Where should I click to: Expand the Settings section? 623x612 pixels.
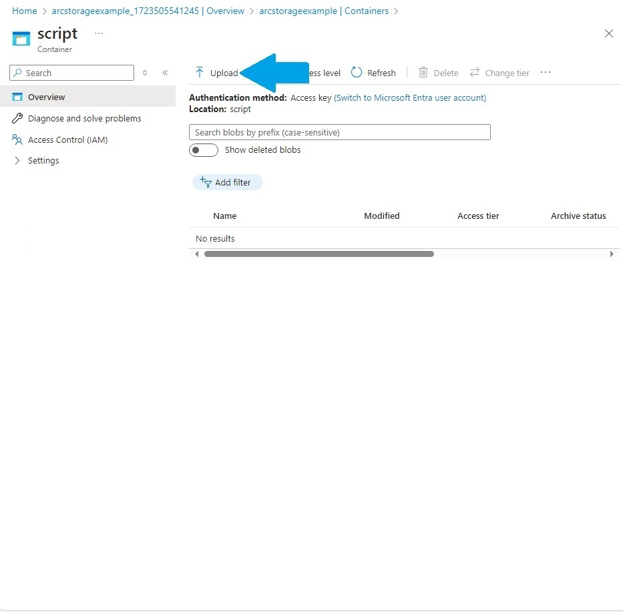tap(17, 160)
